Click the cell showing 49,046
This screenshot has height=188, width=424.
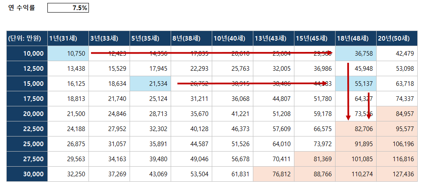click(x=191, y=159)
